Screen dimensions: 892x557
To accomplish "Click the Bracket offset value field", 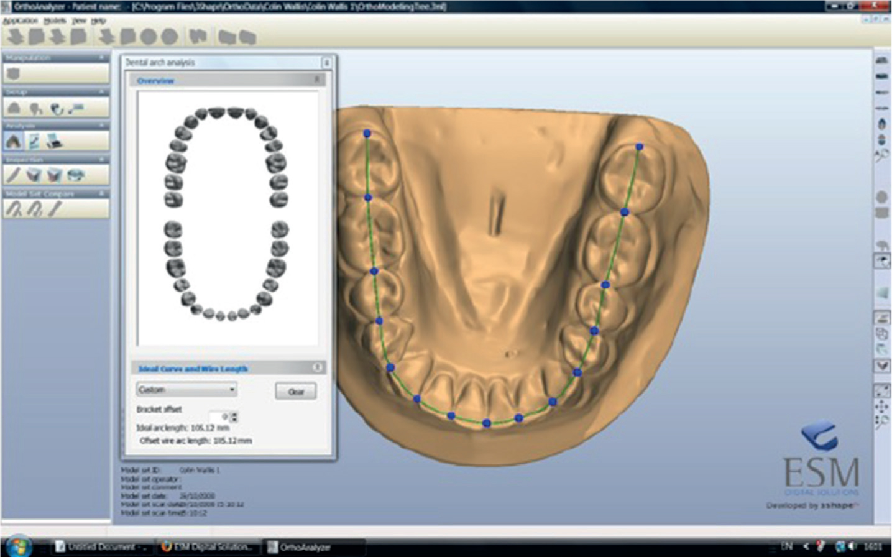I will [x=219, y=417].
